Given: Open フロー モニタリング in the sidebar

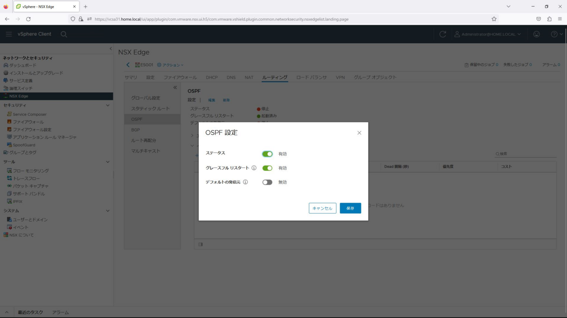Looking at the screenshot, I should pyautogui.click(x=31, y=171).
